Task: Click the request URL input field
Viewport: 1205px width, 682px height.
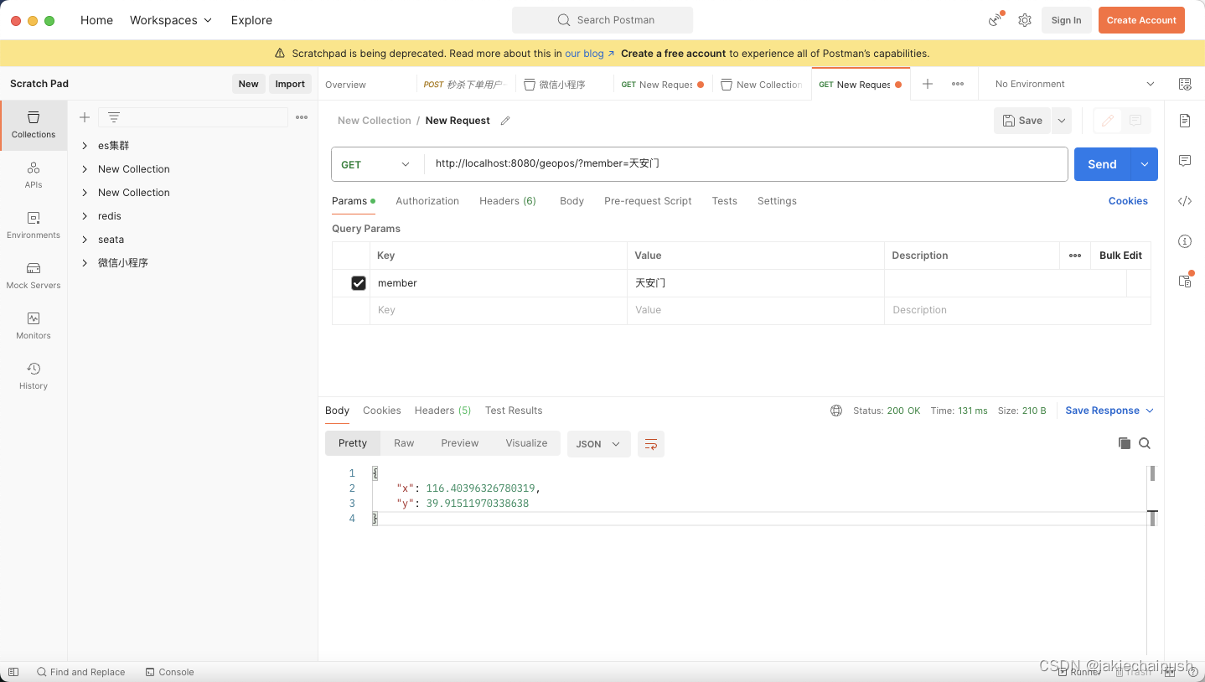Action: [x=746, y=164]
